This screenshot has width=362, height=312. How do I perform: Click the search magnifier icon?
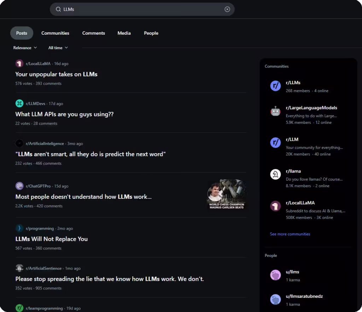coord(58,9)
